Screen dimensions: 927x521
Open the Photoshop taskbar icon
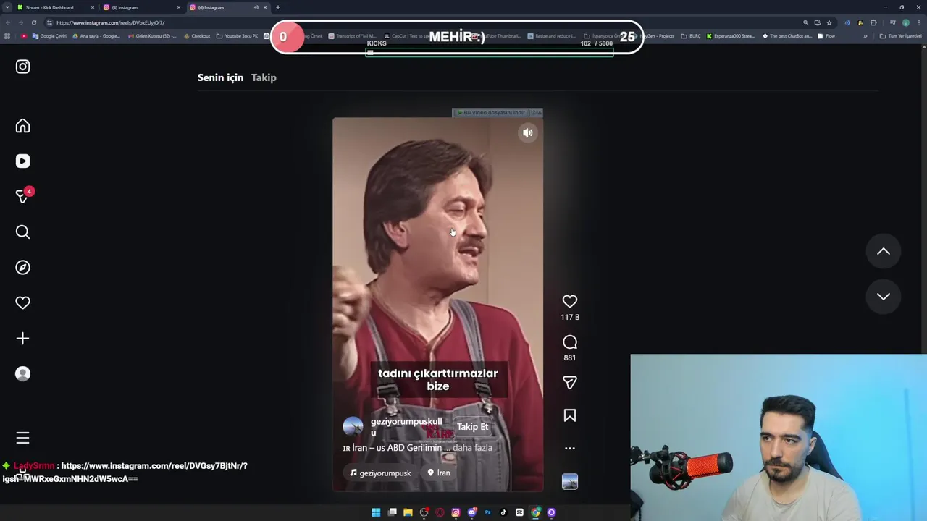[x=487, y=512]
